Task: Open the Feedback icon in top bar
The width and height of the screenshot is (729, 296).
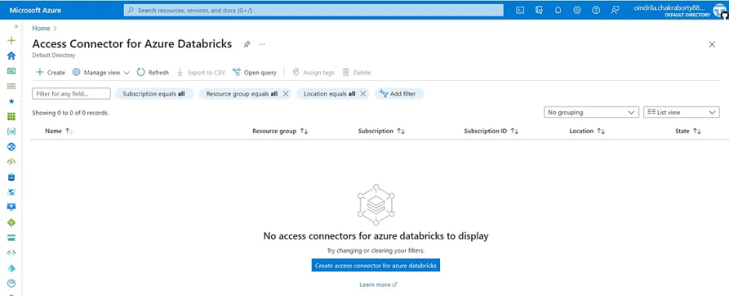Action: tap(615, 10)
